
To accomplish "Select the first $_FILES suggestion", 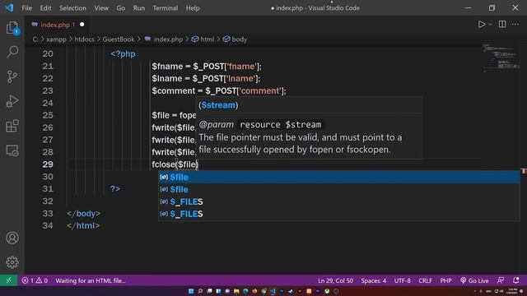I will [x=339, y=201].
